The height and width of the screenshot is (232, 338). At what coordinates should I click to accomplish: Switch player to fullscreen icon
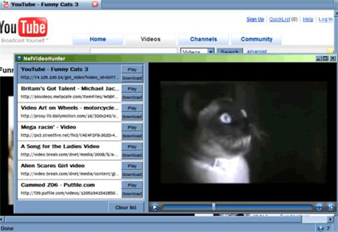click(330, 207)
